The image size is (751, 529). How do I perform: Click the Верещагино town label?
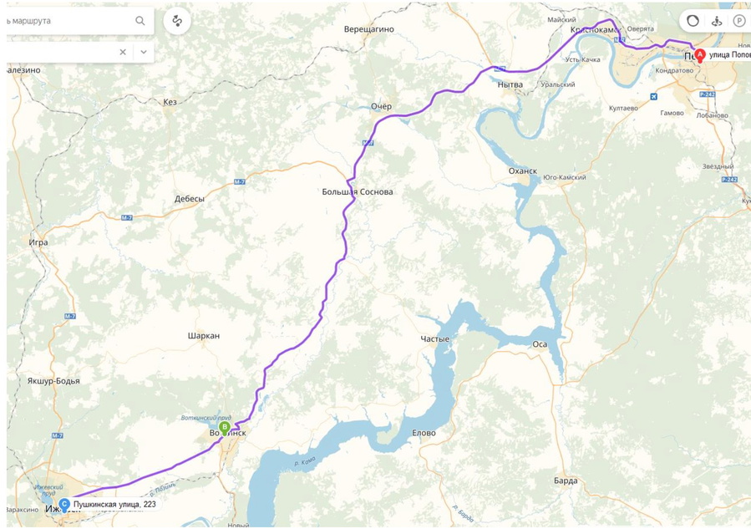click(368, 29)
